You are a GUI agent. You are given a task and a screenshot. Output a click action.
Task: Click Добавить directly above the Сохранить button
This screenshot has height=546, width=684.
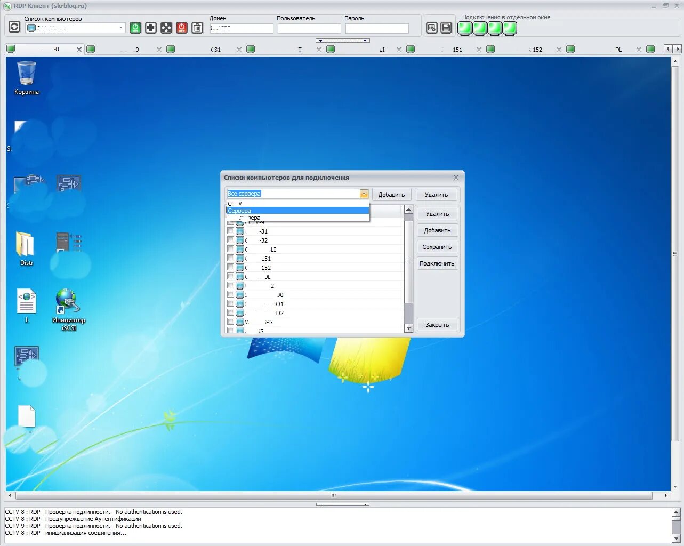[437, 230]
